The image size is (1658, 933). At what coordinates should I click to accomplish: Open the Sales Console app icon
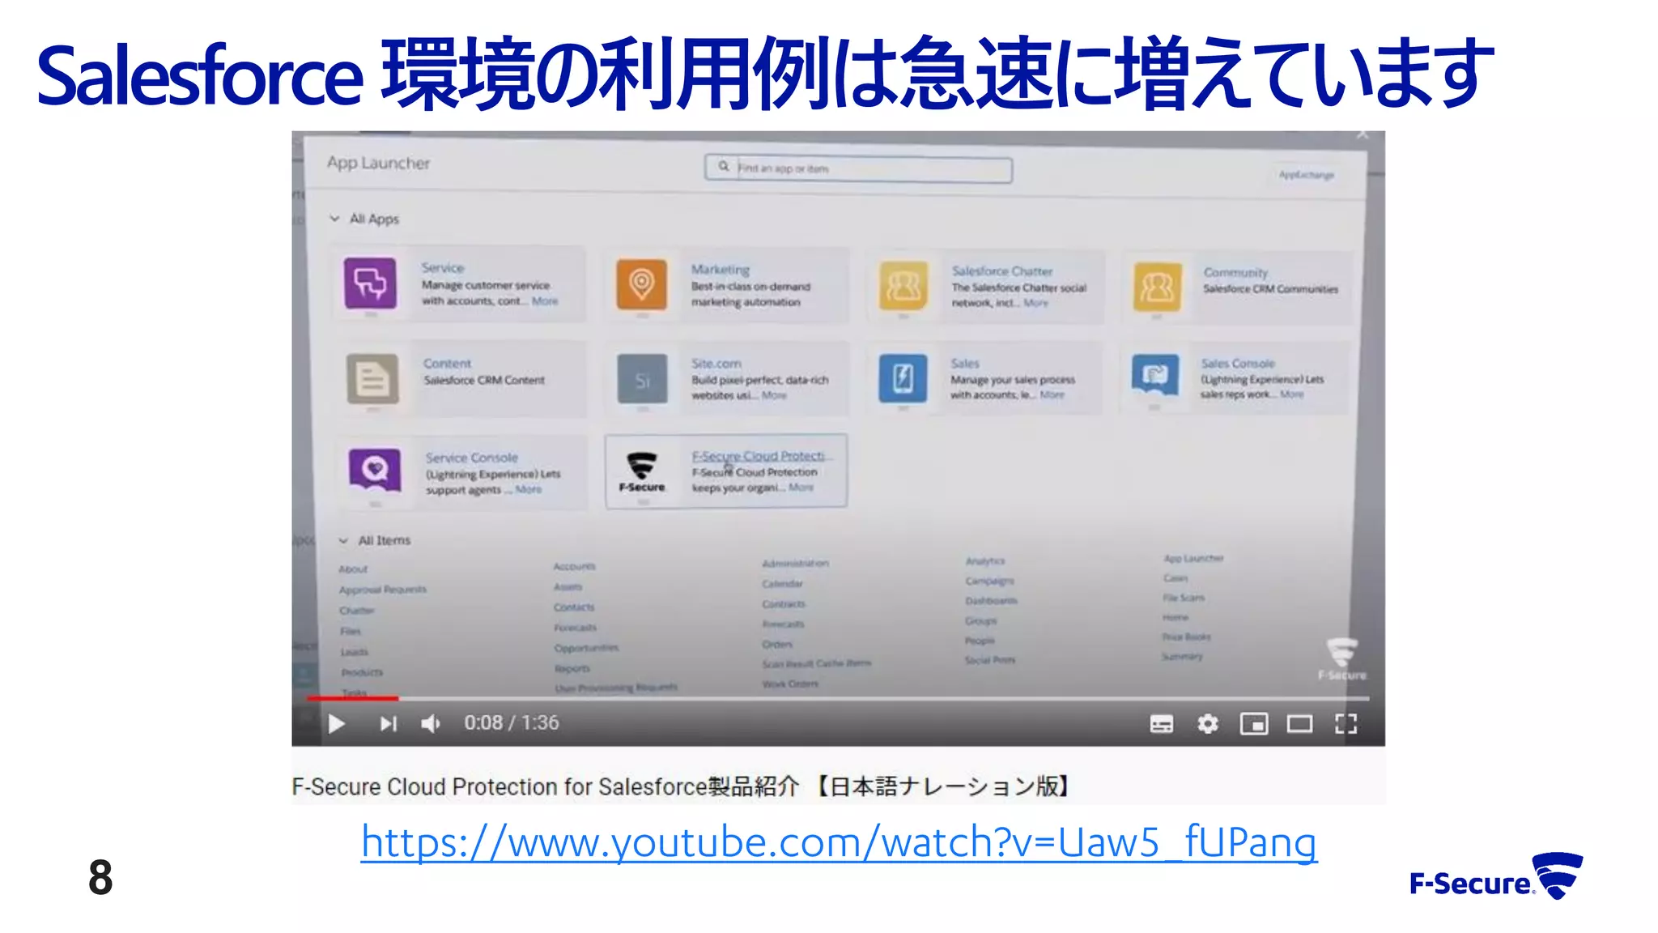(x=1155, y=376)
